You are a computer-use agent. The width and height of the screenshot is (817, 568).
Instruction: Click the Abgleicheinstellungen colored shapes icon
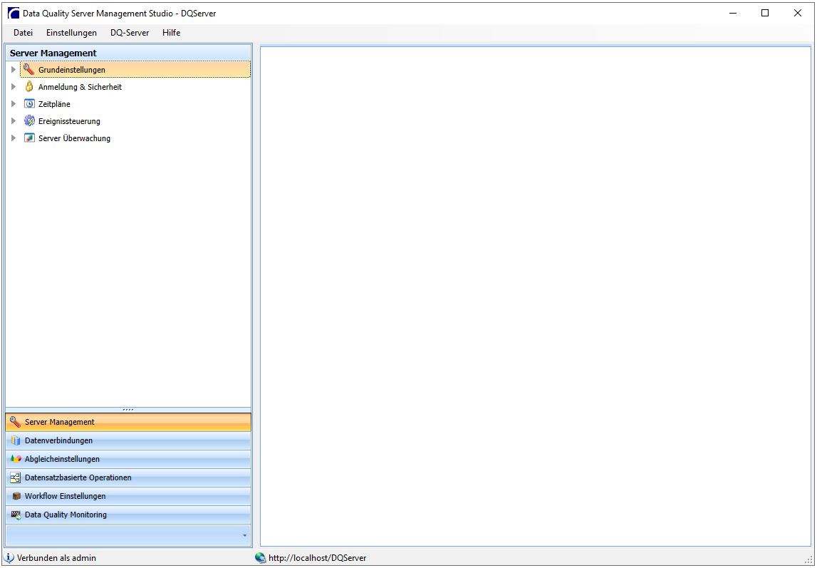(x=16, y=459)
